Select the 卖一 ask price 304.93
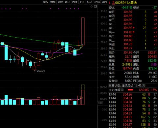This screenshot has height=128, width=158. 128,28
